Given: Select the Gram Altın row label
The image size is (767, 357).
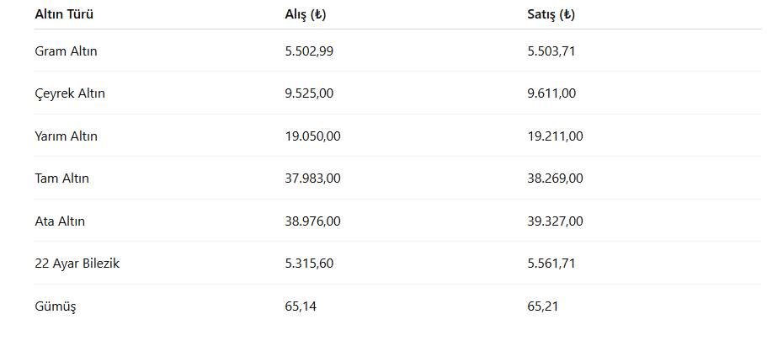Looking at the screenshot, I should [66, 51].
